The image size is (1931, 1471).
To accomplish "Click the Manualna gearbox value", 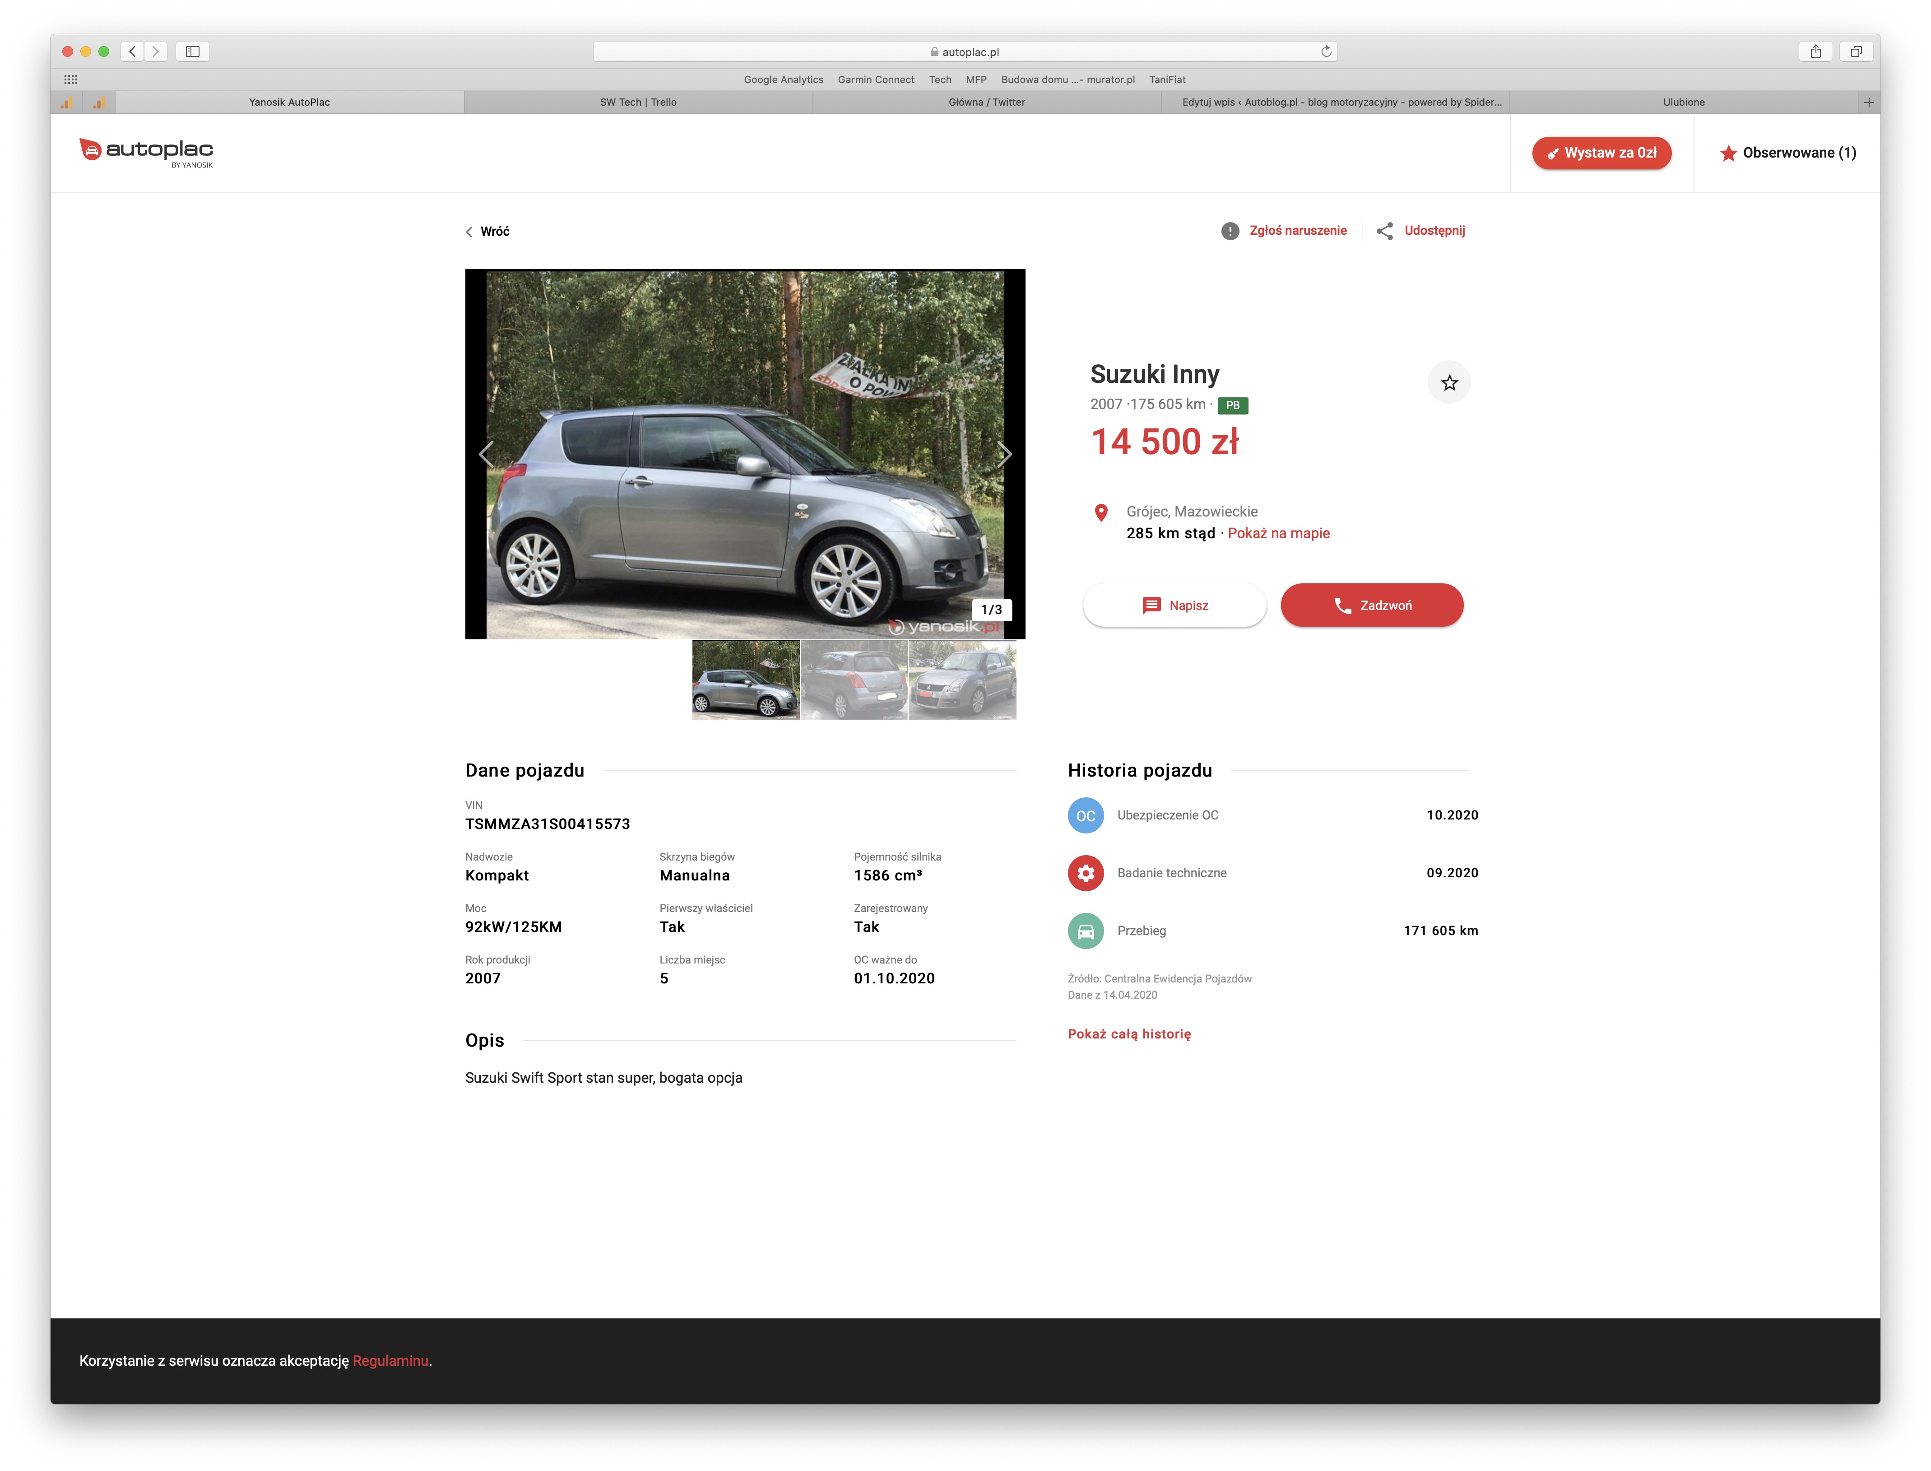I will [x=694, y=875].
